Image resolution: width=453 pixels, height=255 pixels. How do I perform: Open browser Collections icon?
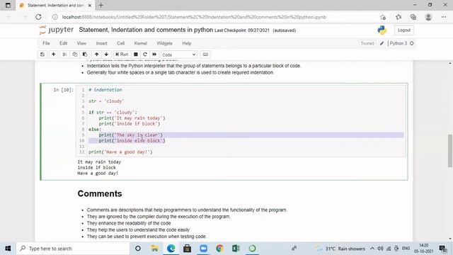(x=413, y=17)
